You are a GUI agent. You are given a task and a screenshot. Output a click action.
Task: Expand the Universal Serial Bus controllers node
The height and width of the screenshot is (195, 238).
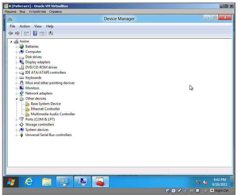click(x=17, y=135)
